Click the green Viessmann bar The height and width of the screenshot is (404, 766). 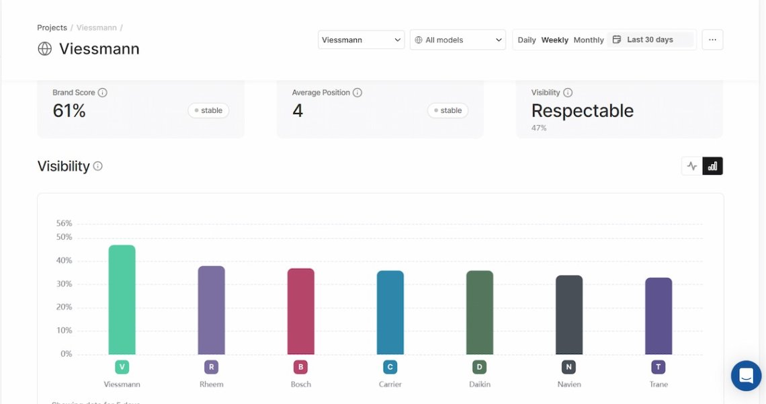click(122, 299)
